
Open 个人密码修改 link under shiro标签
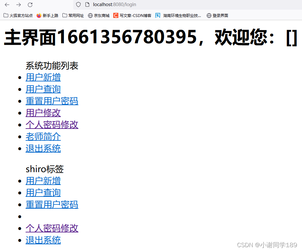pyautogui.click(x=52, y=228)
